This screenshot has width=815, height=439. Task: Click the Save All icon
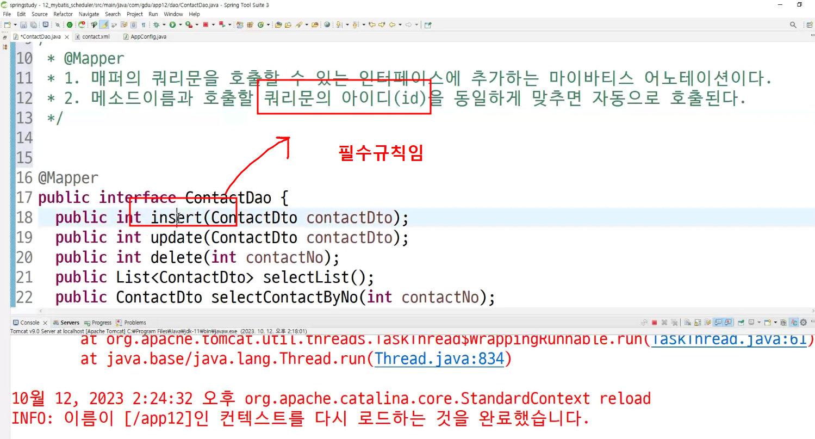pyautogui.click(x=34, y=24)
